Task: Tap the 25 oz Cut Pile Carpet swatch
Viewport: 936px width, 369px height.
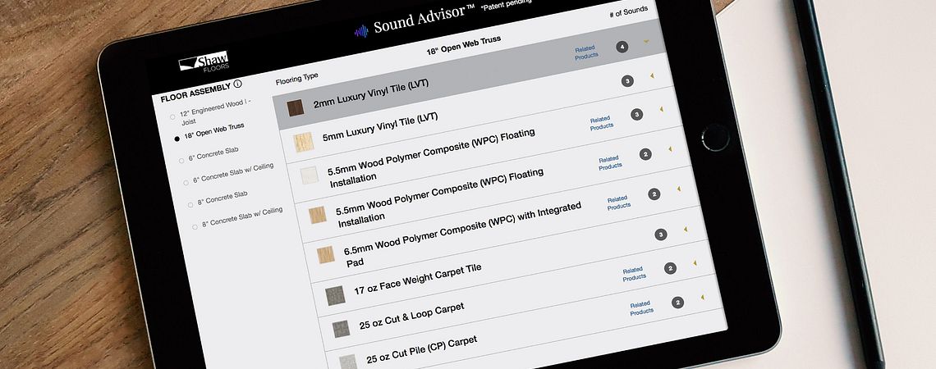Action: (348, 362)
